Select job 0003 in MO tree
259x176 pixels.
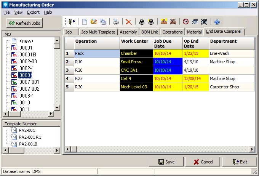tap(25, 75)
